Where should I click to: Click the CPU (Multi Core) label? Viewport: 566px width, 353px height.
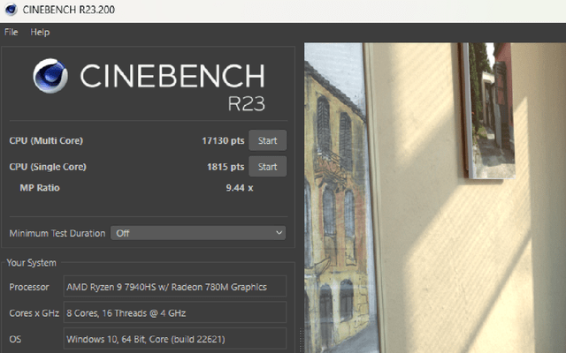[x=46, y=140]
